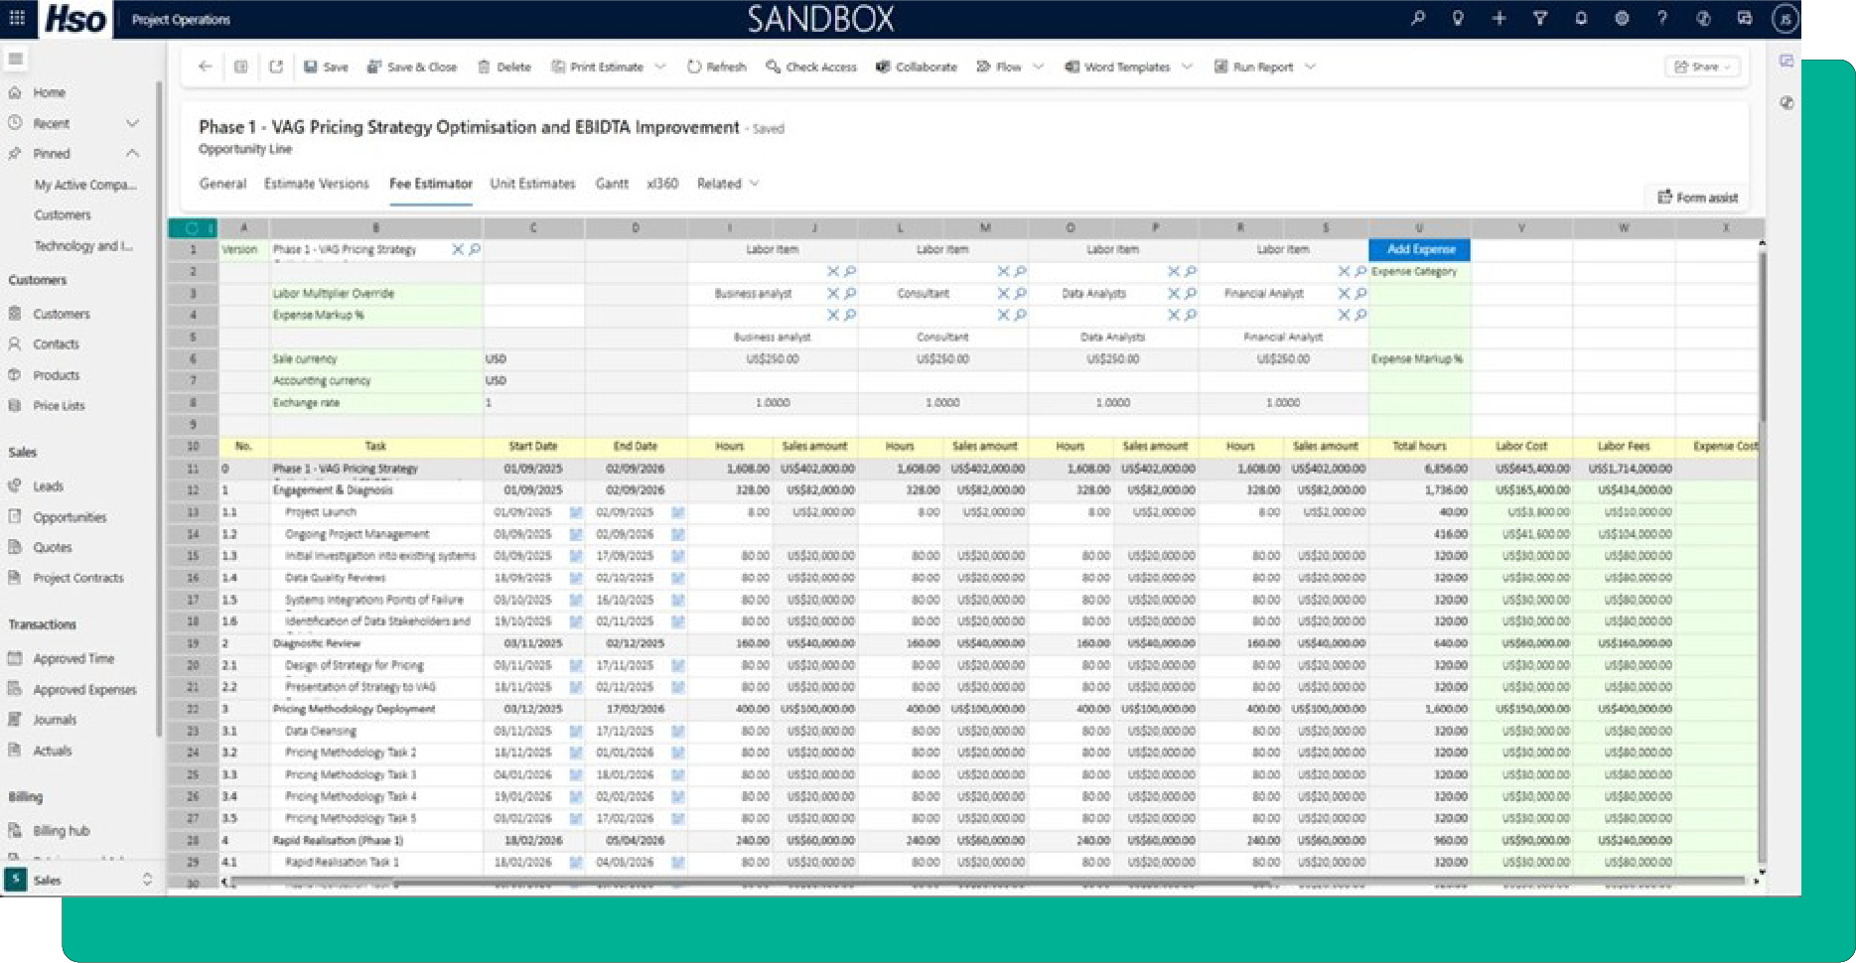Open Check Access from the toolbar
The height and width of the screenshot is (963, 1856).
coord(810,68)
